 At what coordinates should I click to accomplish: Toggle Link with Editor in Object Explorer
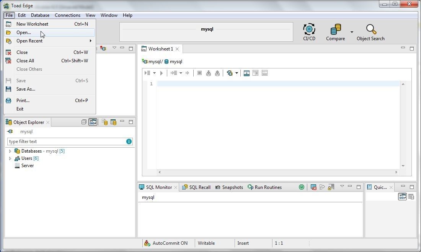pyautogui.click(x=93, y=122)
